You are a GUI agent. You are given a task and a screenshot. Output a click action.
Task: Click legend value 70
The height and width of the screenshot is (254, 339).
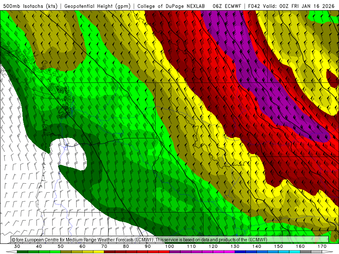(104, 246)
